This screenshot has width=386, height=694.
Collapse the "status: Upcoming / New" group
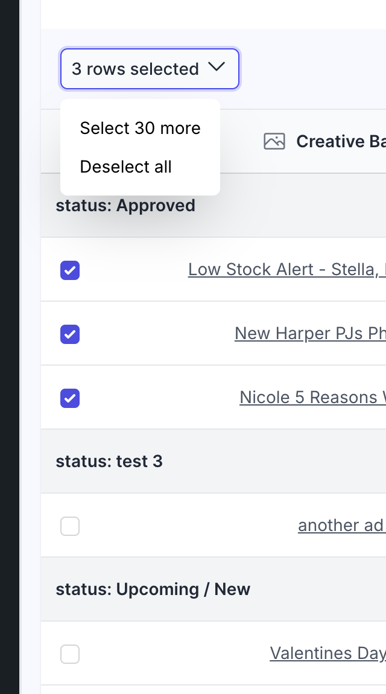click(x=153, y=590)
